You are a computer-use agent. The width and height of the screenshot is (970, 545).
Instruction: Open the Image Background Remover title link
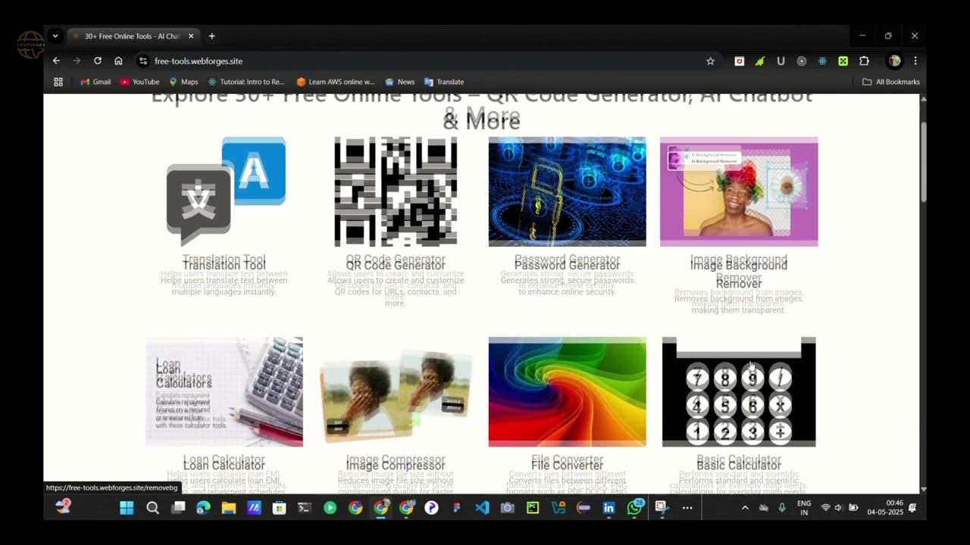[739, 272]
